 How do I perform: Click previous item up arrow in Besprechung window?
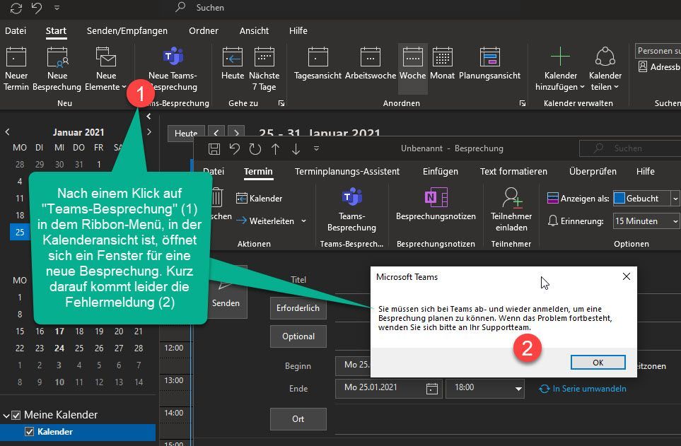click(275, 149)
